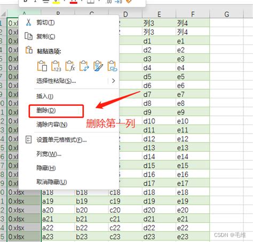Choose the plain Paste clipboard option

coord(42,66)
